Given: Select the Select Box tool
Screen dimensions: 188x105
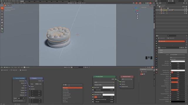Looking at the screenshot, I should (2, 8).
